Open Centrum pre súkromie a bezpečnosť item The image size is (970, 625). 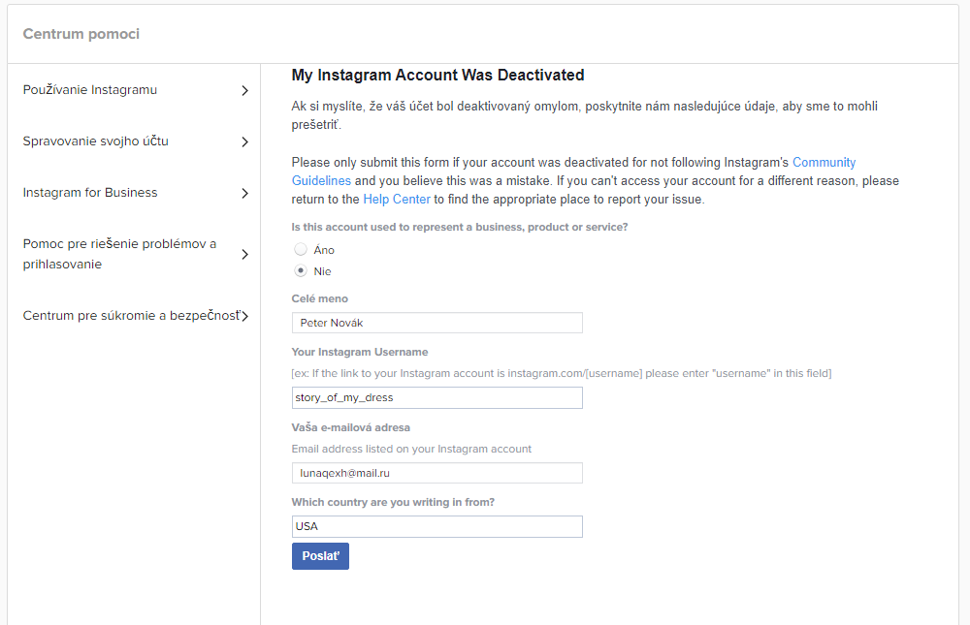click(131, 315)
